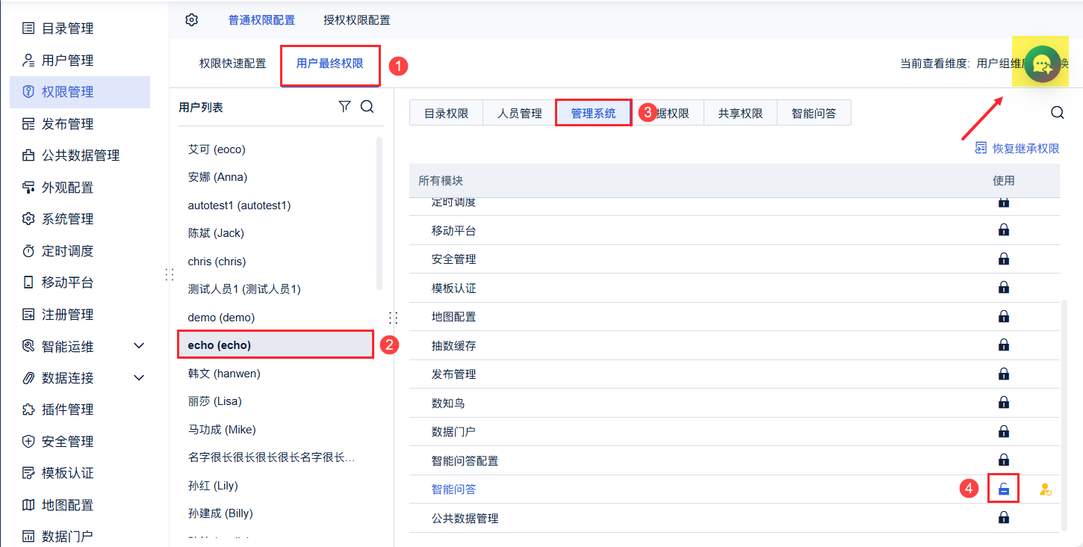Viewport: 1083px width, 547px height.
Task: Switch to the 授权权限配置 tab
Action: 357,20
